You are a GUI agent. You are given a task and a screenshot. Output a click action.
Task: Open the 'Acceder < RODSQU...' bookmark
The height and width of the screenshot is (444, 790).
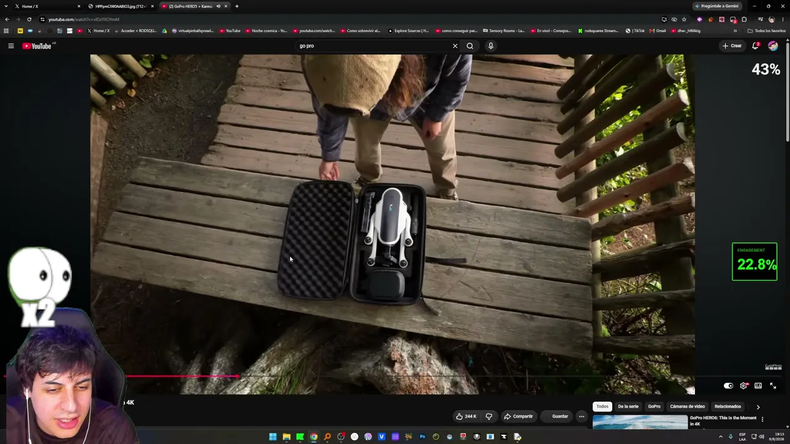(x=136, y=31)
